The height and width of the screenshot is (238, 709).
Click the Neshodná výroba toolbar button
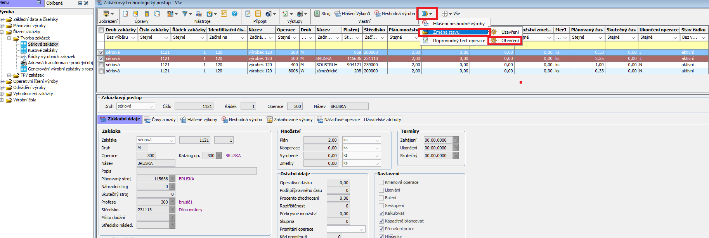coord(395,14)
